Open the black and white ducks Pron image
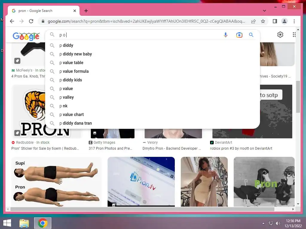The width and height of the screenshot is (306, 229). [264, 182]
